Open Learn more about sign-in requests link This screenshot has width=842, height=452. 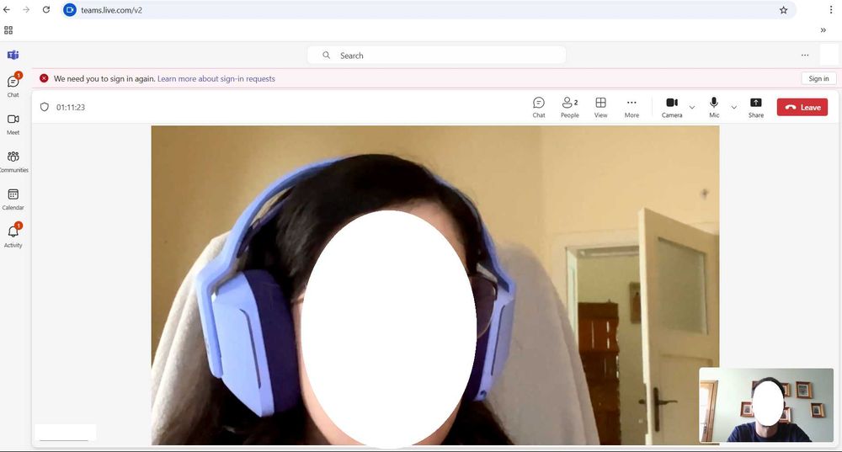click(216, 78)
